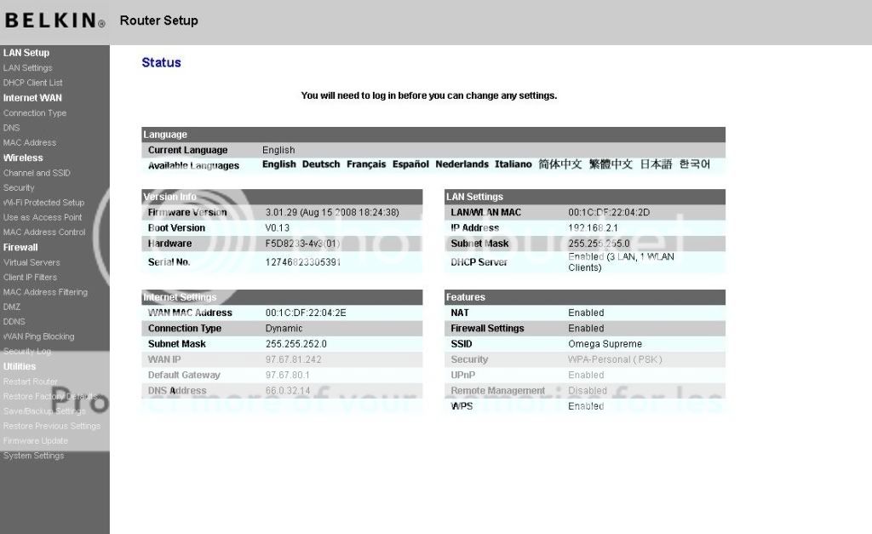Switch language to 繁體中文
872x534 pixels.
point(611,164)
